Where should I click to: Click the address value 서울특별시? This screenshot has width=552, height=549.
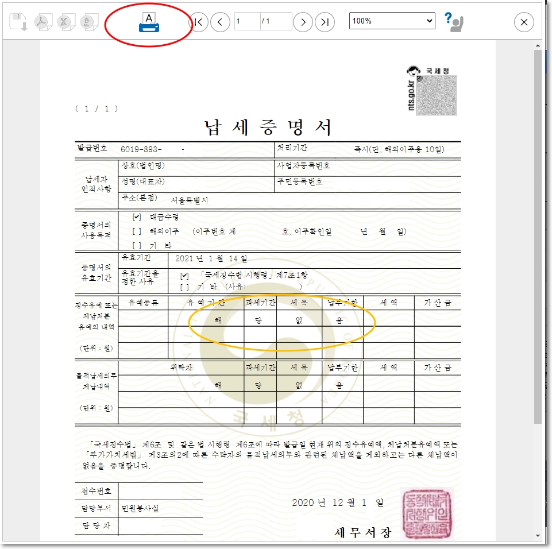(x=190, y=200)
